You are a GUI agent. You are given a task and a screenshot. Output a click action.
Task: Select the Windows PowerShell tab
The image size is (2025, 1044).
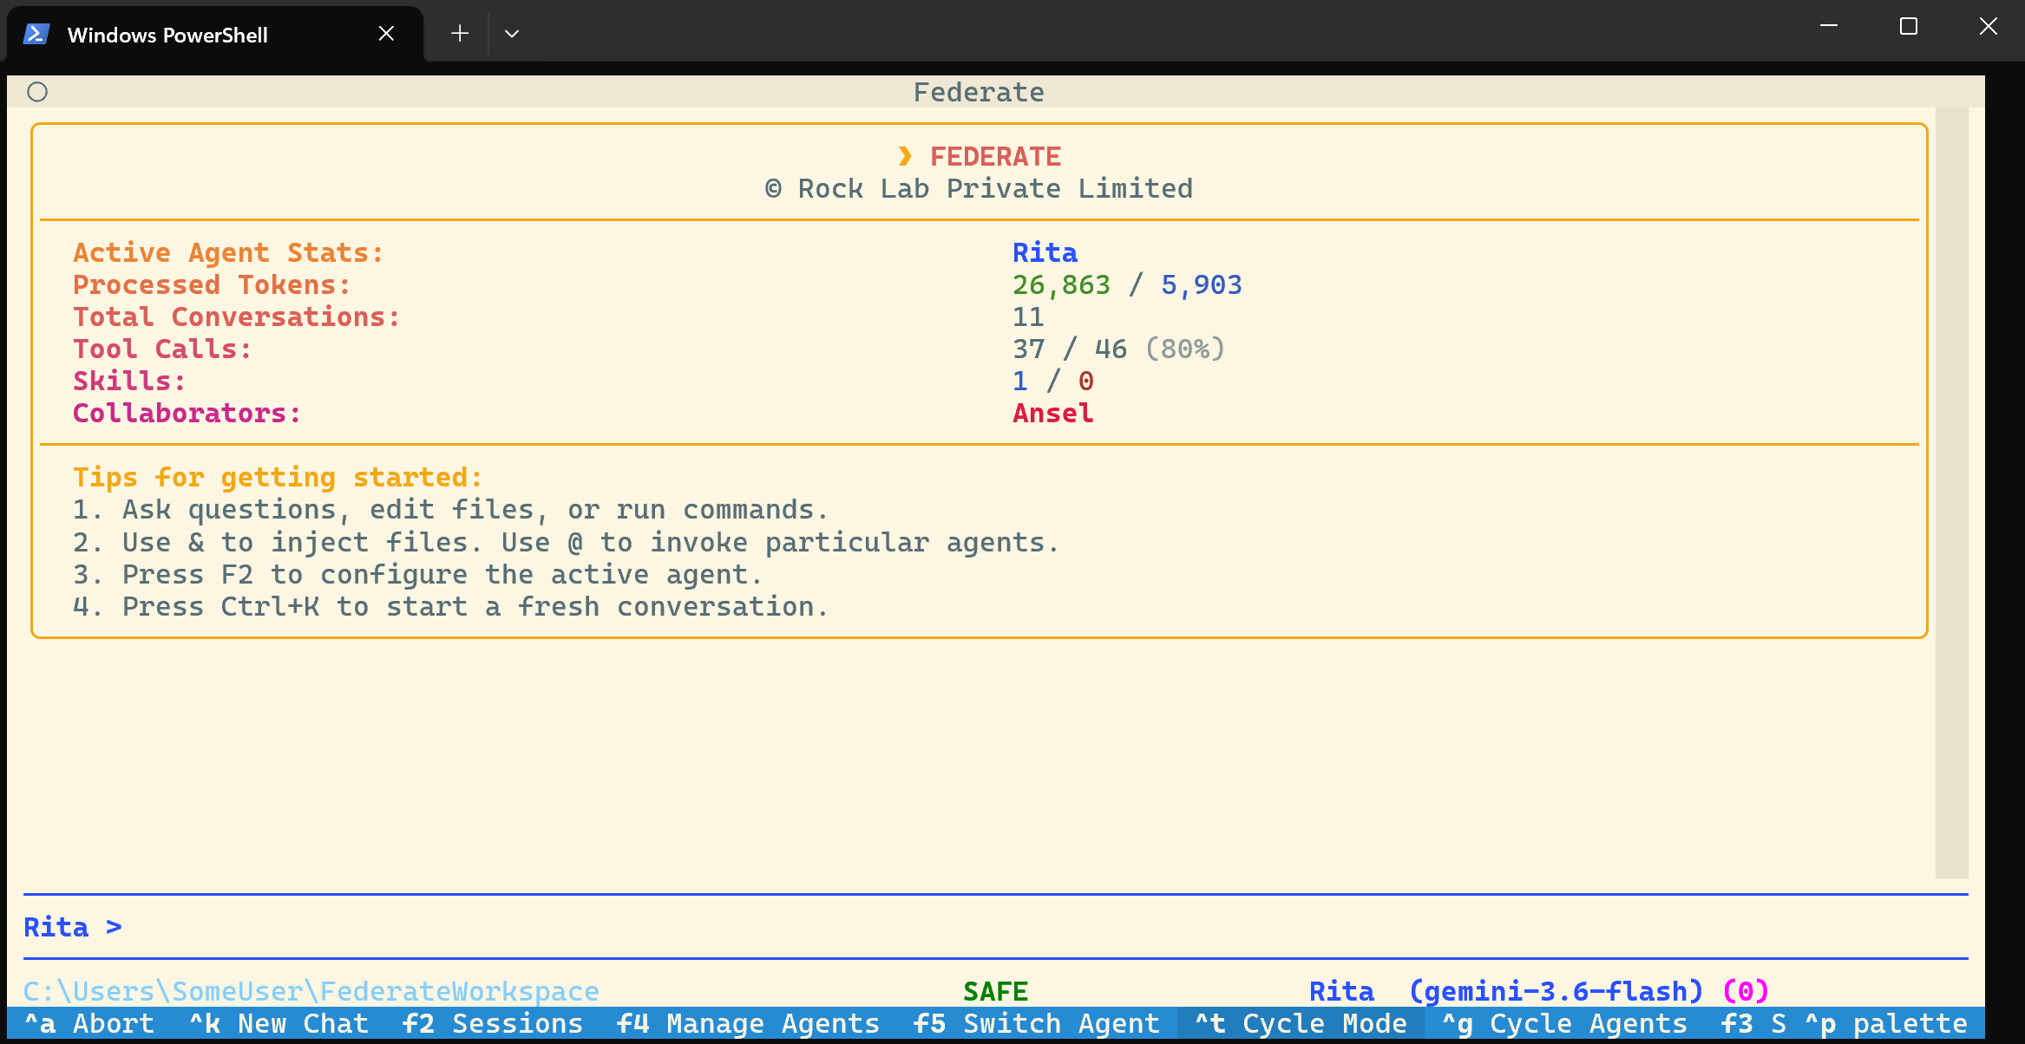tap(214, 34)
